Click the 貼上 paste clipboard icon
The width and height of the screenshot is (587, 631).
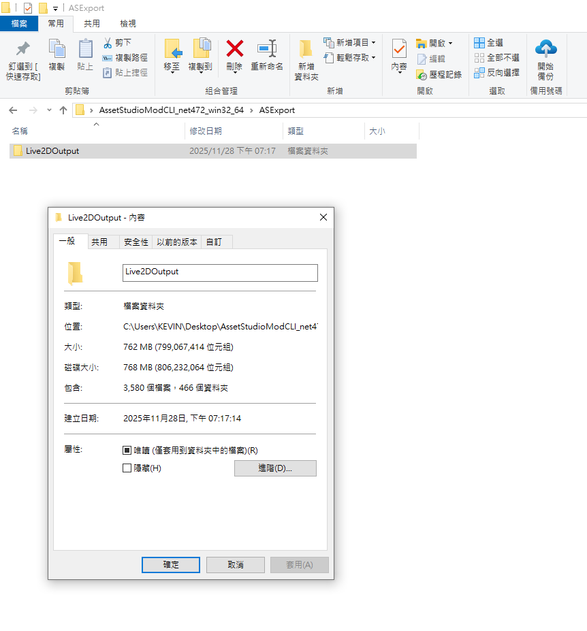tap(85, 49)
